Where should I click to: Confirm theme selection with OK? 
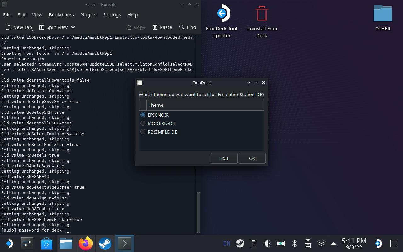click(252, 158)
